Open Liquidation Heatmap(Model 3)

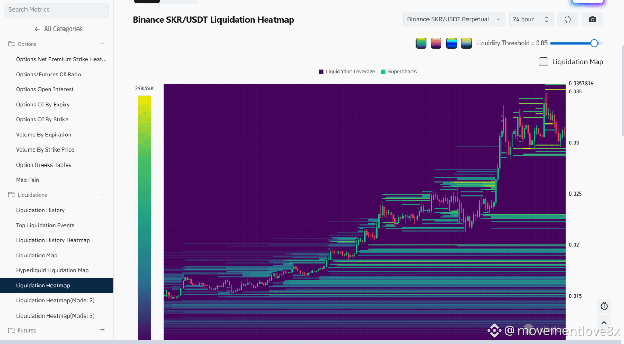[x=55, y=315]
